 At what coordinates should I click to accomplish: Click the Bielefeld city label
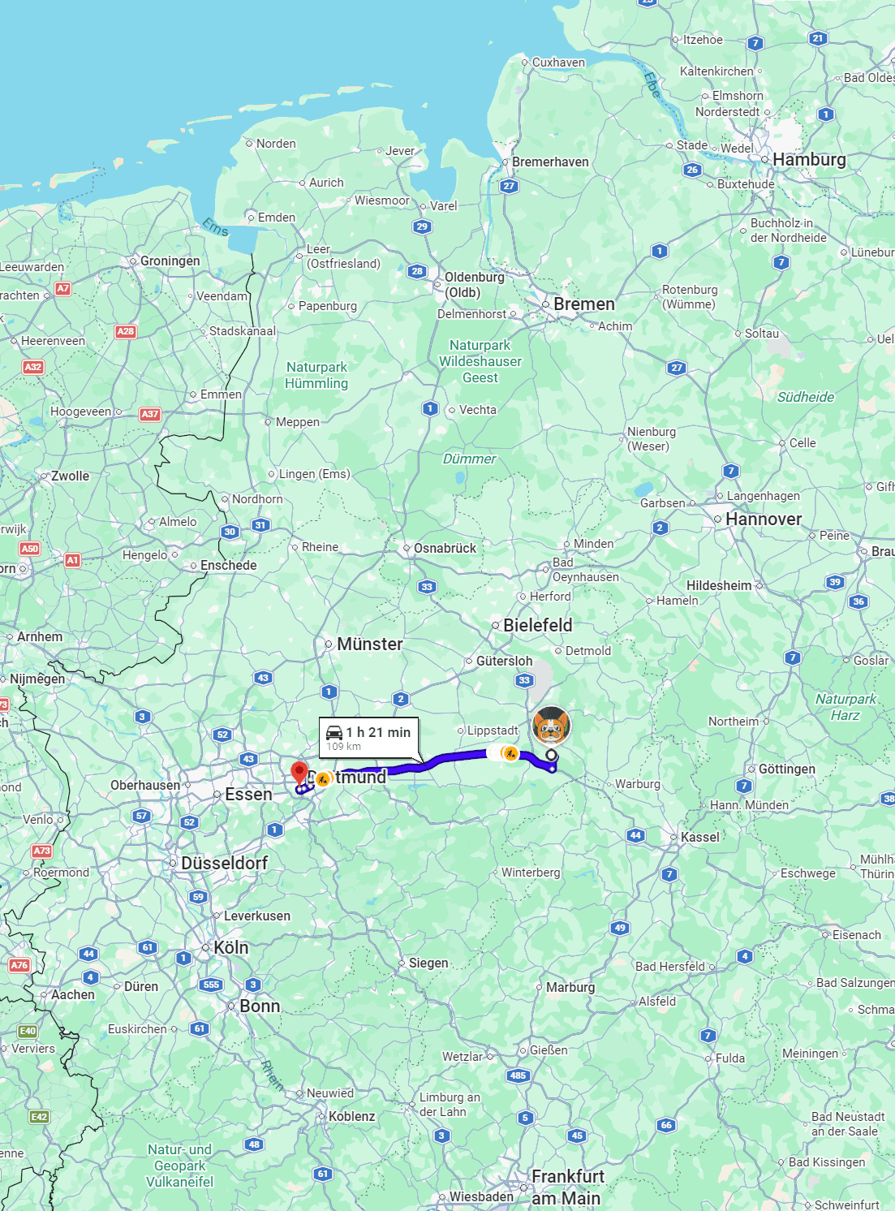(x=538, y=625)
